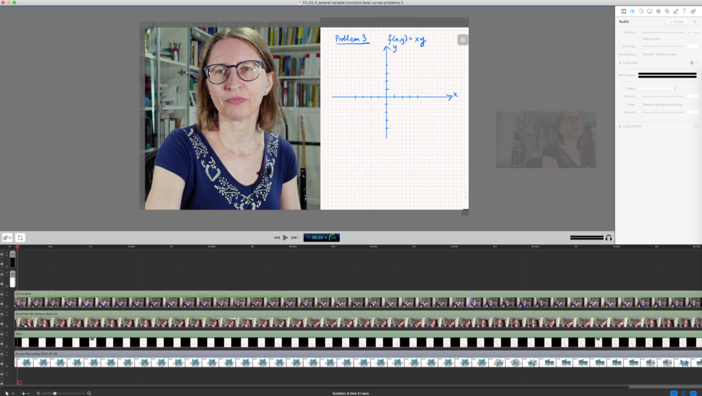This screenshot has height=396, width=702.
Task: Open the Media Library tab
Action: [x=693, y=12]
